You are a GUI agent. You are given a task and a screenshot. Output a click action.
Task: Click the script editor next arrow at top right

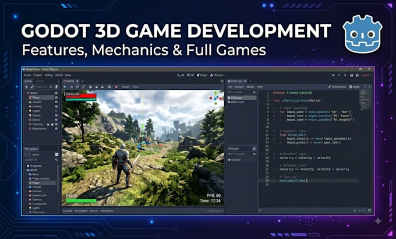tap(369, 87)
